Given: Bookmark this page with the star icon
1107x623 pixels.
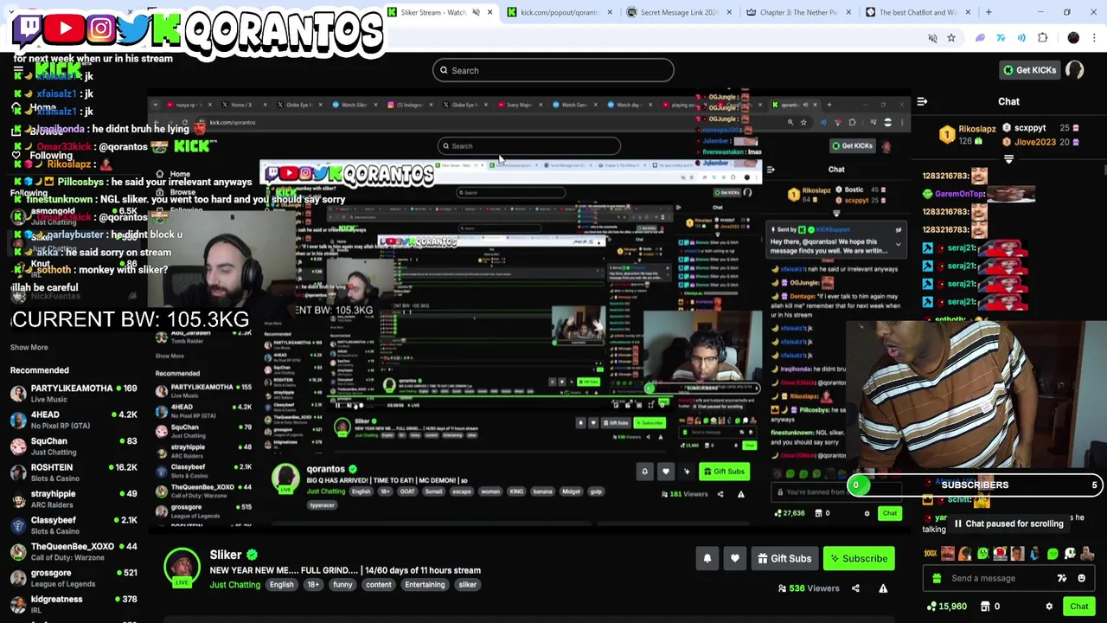Looking at the screenshot, I should click(950, 38).
